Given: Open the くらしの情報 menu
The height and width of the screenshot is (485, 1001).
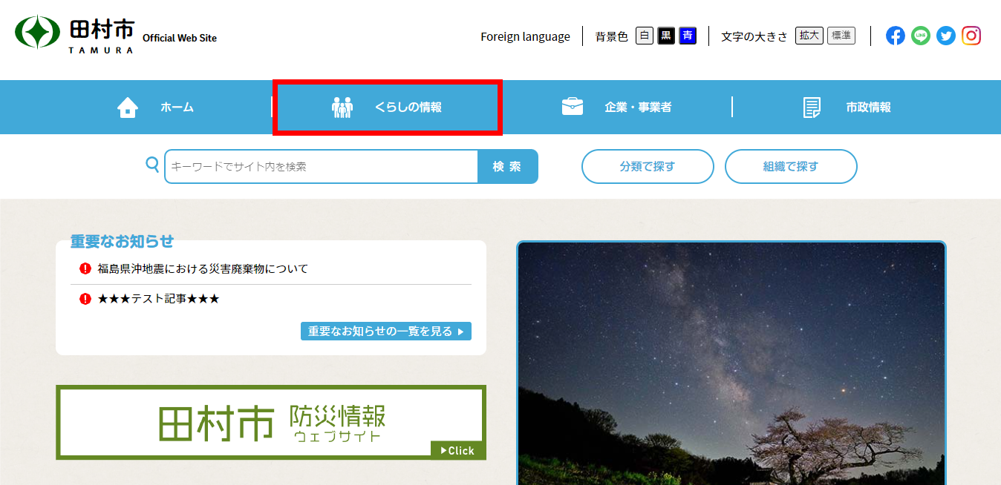Looking at the screenshot, I should 388,108.
